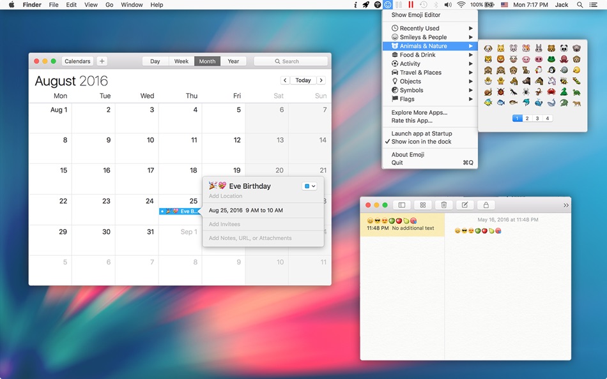607x379 pixels.
Task: Open event calendar color dropdown
Action: click(309, 186)
